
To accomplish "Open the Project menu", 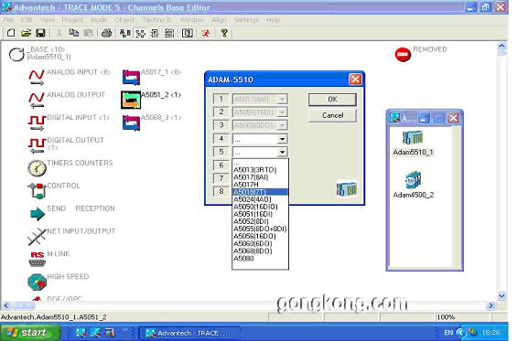I will click(x=72, y=20).
